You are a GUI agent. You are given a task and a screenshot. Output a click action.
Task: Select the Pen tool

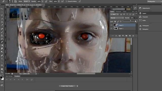click(x=2, y=56)
